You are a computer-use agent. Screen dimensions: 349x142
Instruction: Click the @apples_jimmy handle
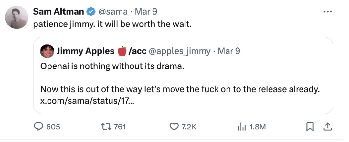pos(179,51)
